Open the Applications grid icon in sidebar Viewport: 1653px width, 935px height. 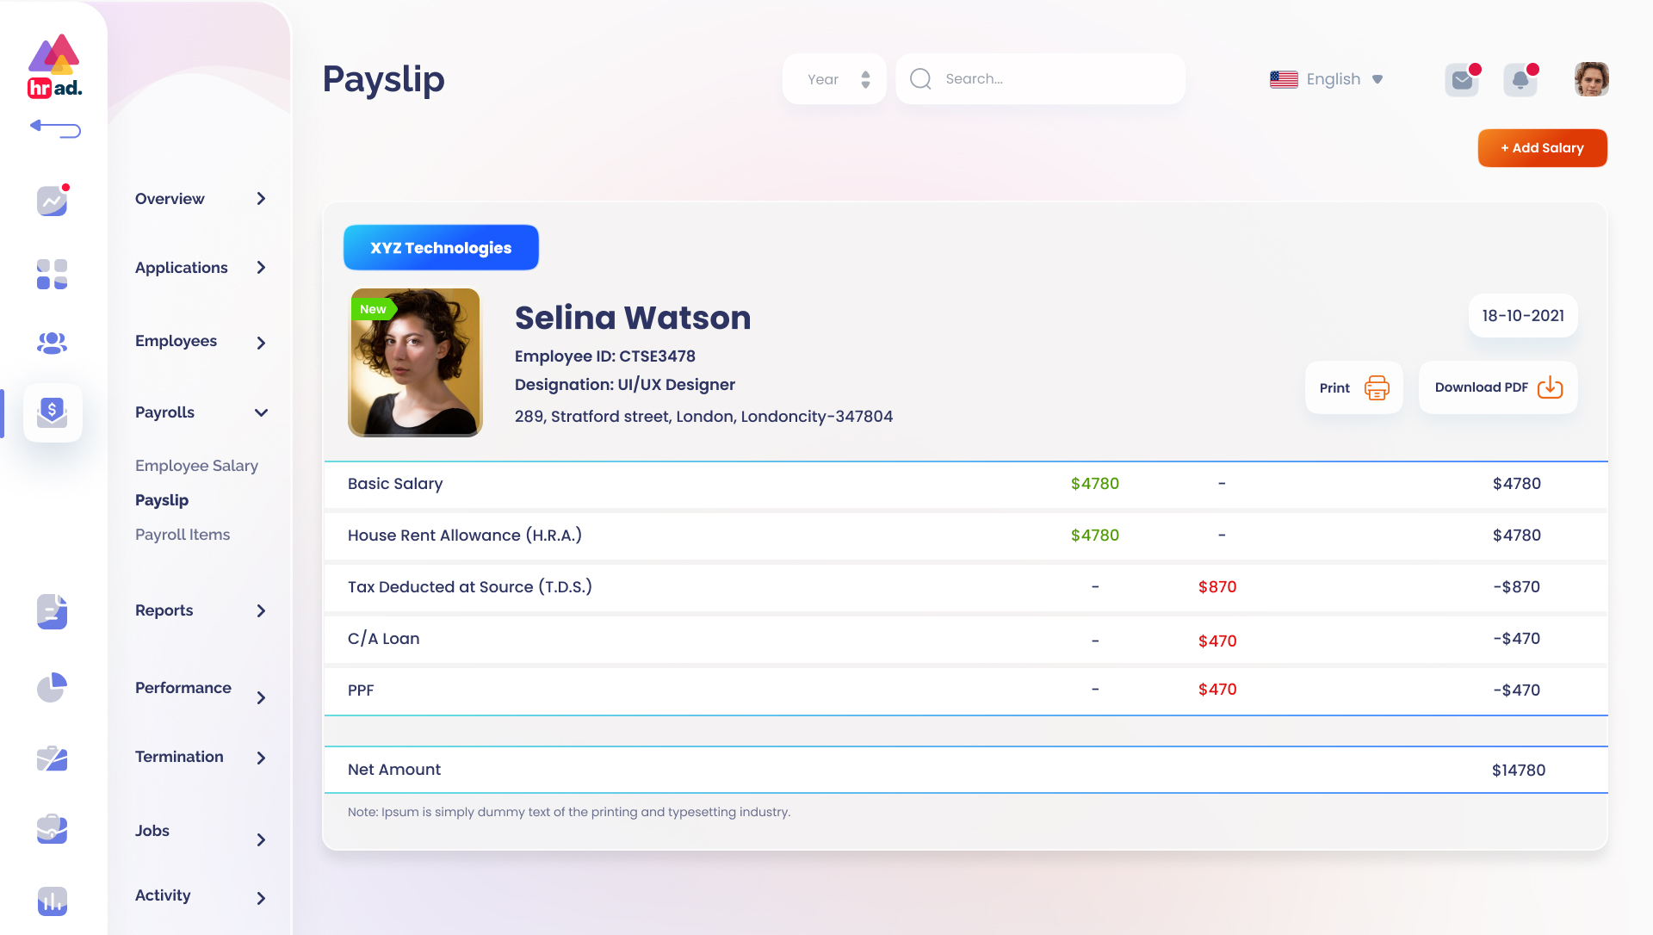pyautogui.click(x=52, y=274)
